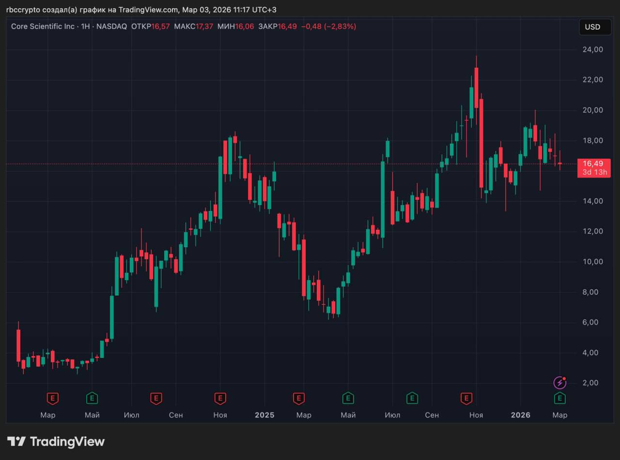Click the 20,00 price axis label
Image resolution: width=620 pixels, height=460 pixels.
pos(593,110)
